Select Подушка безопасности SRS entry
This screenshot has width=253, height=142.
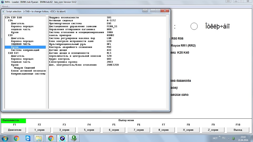[64, 18]
